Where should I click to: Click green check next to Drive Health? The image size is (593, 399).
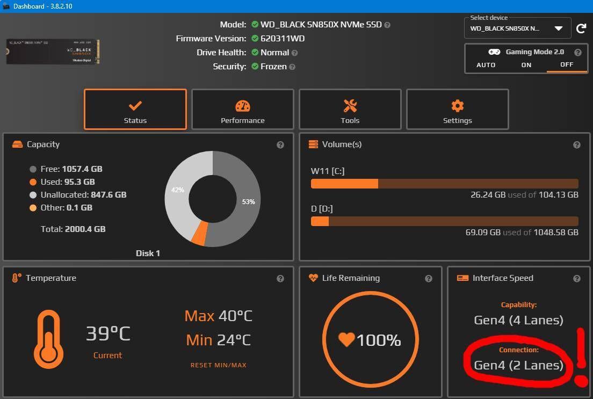(x=255, y=53)
